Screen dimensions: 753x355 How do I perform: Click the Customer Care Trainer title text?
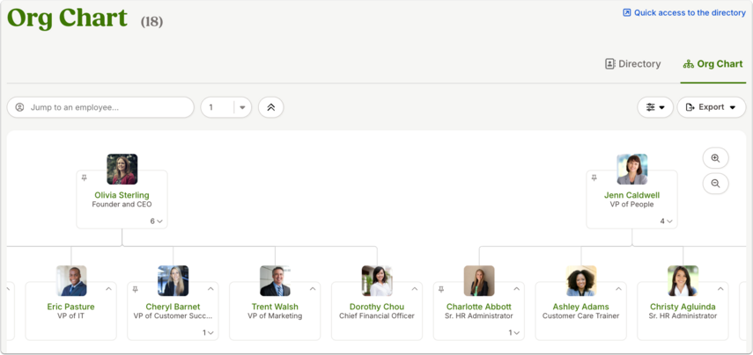[x=580, y=315]
